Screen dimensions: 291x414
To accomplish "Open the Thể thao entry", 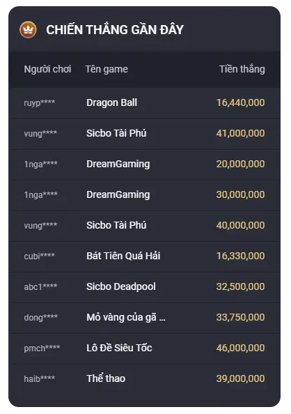I will (106, 378).
